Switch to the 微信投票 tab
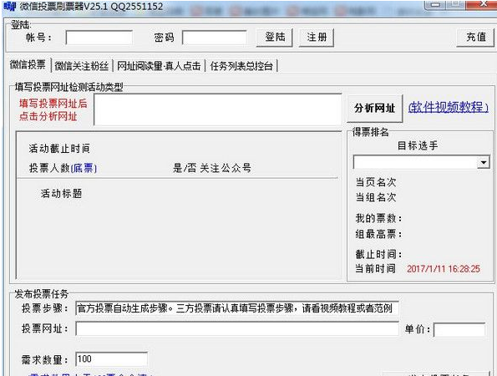 (x=28, y=65)
